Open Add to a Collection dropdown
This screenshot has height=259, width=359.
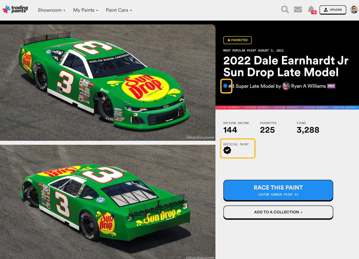pyautogui.click(x=278, y=212)
